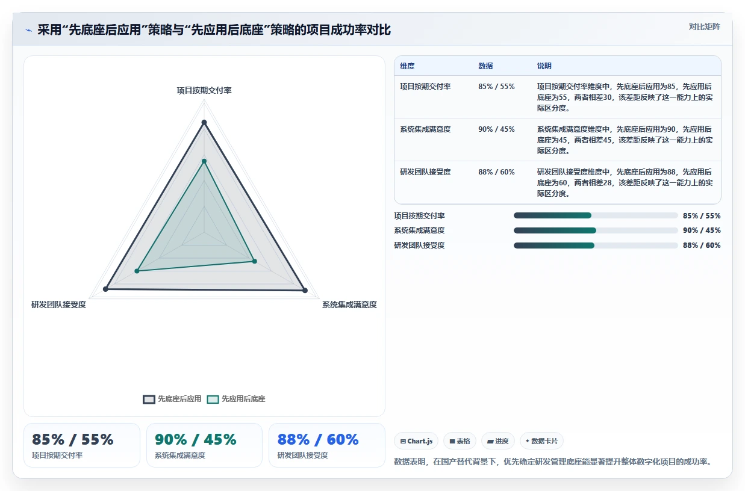Click the 90% / 45% stat card

(204, 445)
